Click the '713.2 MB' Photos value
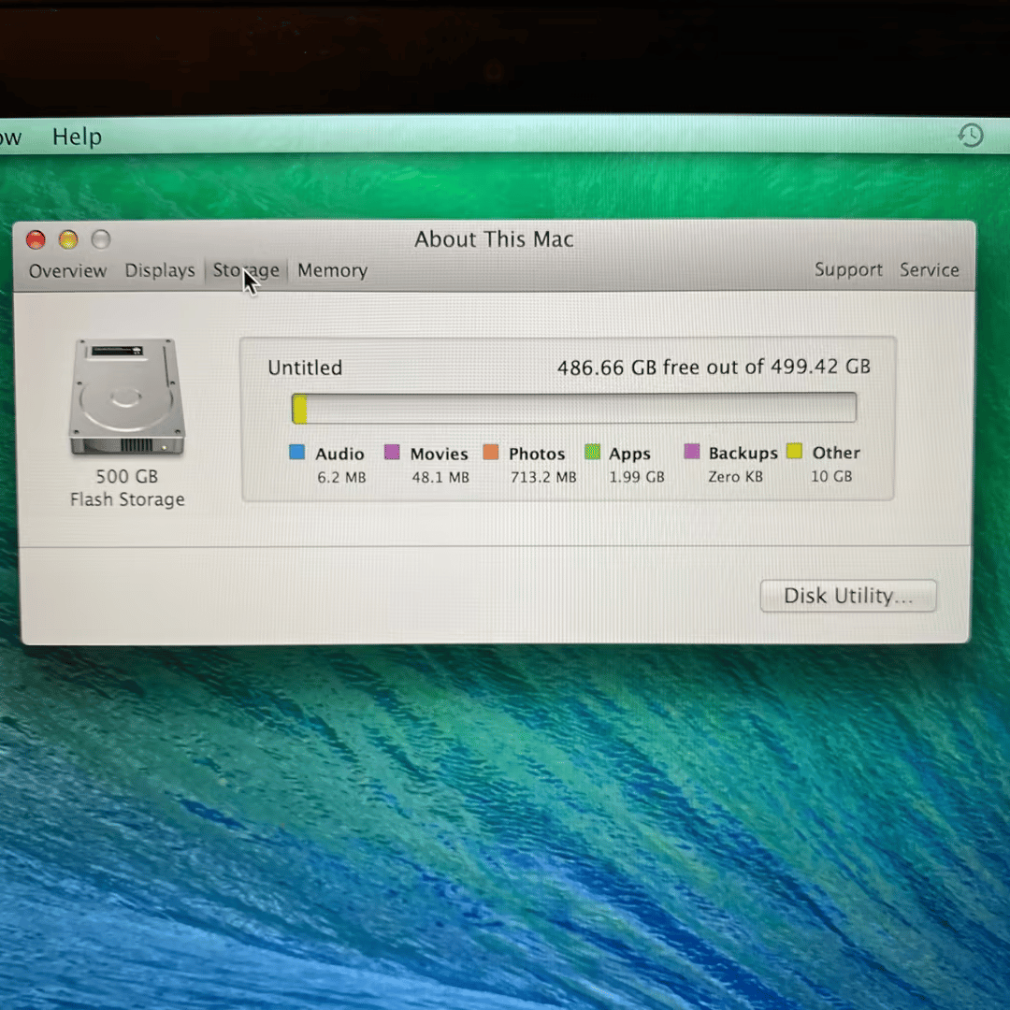 pyautogui.click(x=543, y=477)
